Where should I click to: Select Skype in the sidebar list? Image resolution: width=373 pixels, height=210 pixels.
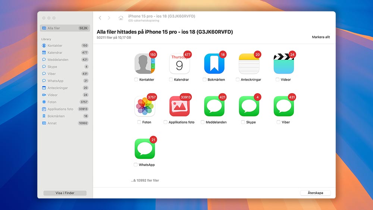tap(65, 67)
